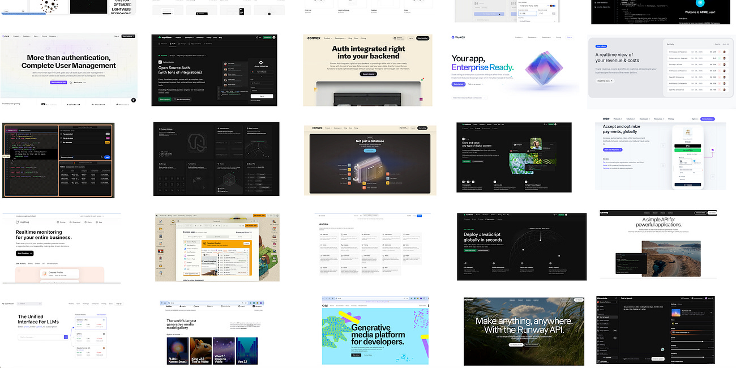Click the black 'Start Tracking' button in LogSnag screenshot
This screenshot has width=736, height=368.
pos(25,253)
